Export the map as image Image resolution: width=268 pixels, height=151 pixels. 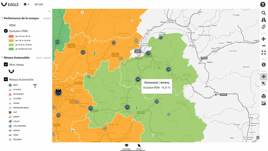point(264,103)
